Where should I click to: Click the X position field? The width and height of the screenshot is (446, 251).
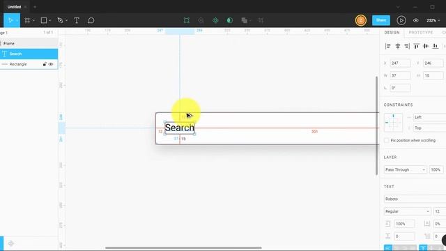(400, 63)
